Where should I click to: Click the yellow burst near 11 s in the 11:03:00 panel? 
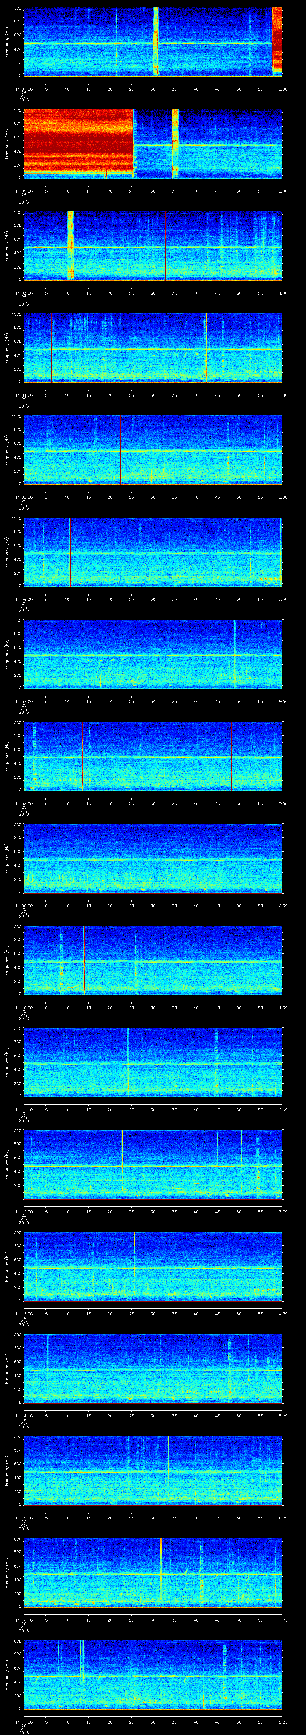coord(71,245)
